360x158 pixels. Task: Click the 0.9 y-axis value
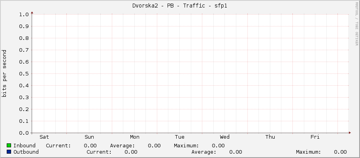pyautogui.click(x=24, y=26)
